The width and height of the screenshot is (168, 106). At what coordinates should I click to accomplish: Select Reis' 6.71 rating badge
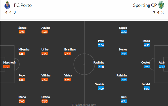[x=124, y=101]
